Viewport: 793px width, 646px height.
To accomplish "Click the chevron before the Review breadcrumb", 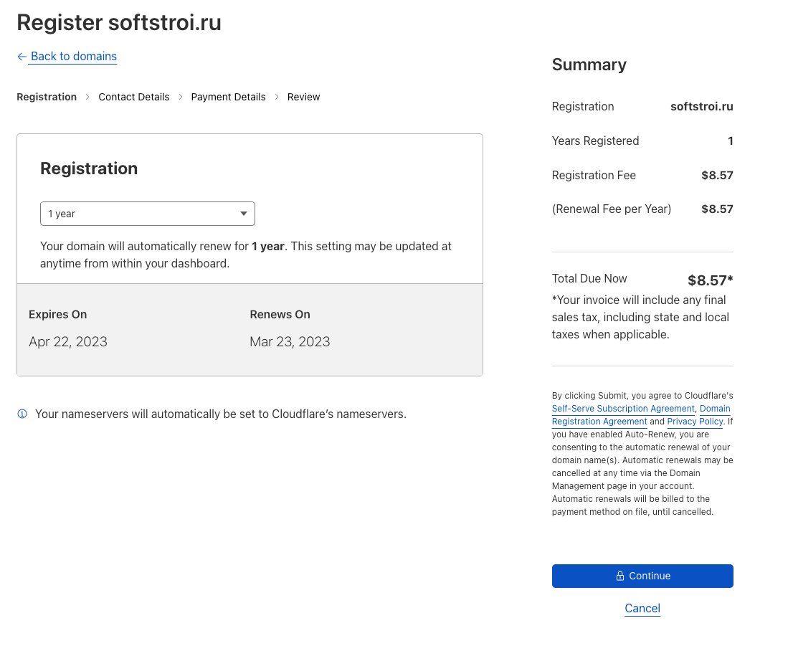I will tap(277, 97).
